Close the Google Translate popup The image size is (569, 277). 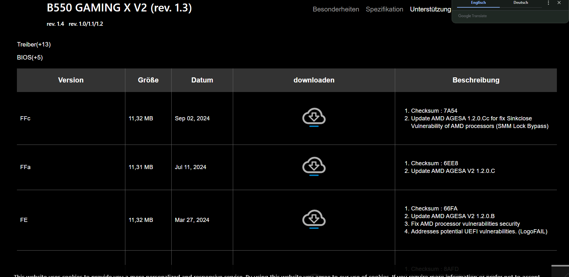559,3
